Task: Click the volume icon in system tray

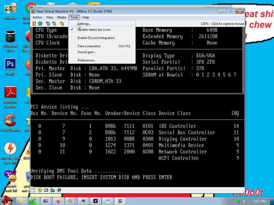Action: tap(245, 201)
